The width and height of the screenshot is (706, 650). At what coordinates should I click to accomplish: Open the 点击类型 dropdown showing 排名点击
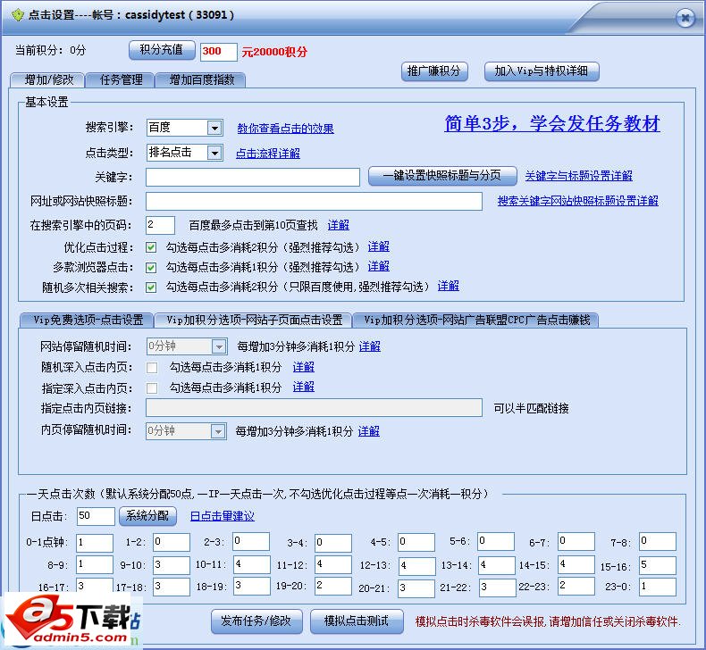coord(185,153)
